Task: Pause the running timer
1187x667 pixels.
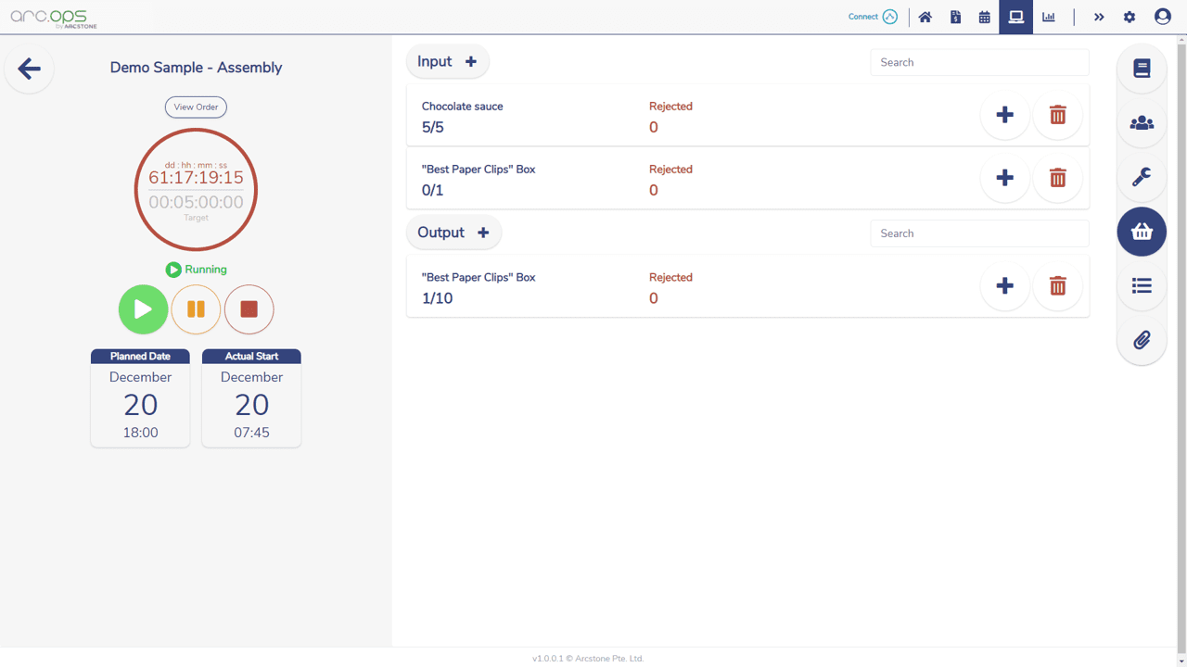Action: point(196,309)
